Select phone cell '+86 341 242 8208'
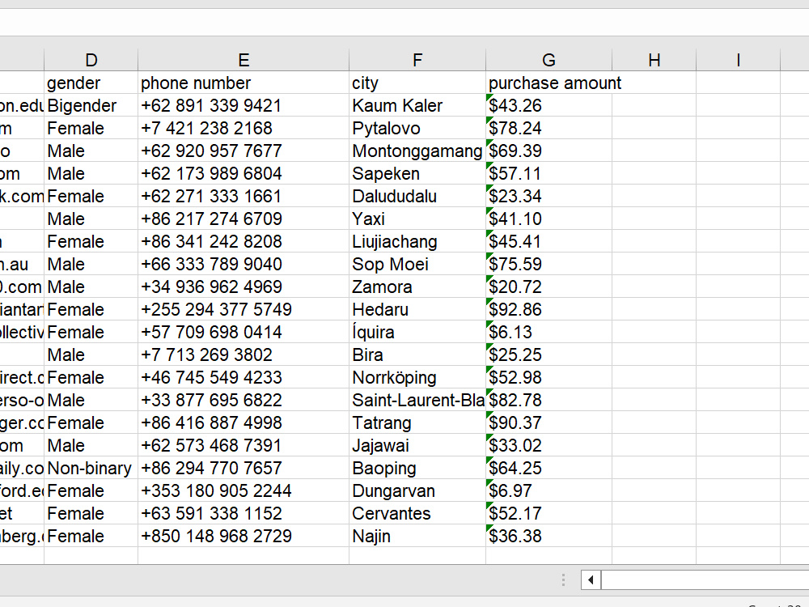 click(244, 241)
